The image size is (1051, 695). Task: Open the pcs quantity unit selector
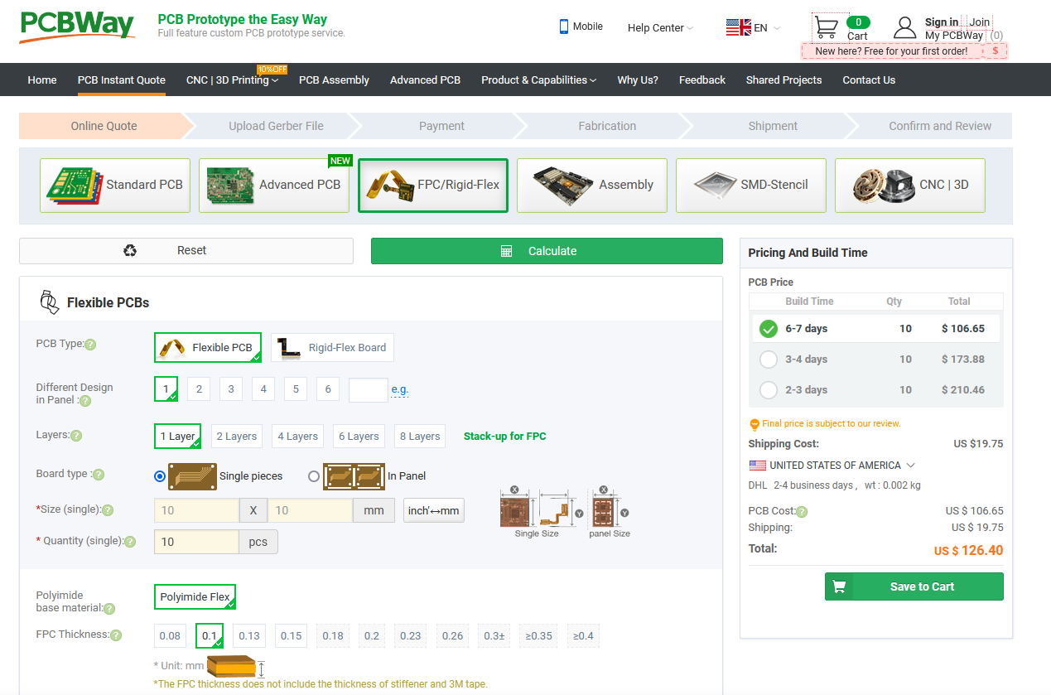[x=258, y=542]
